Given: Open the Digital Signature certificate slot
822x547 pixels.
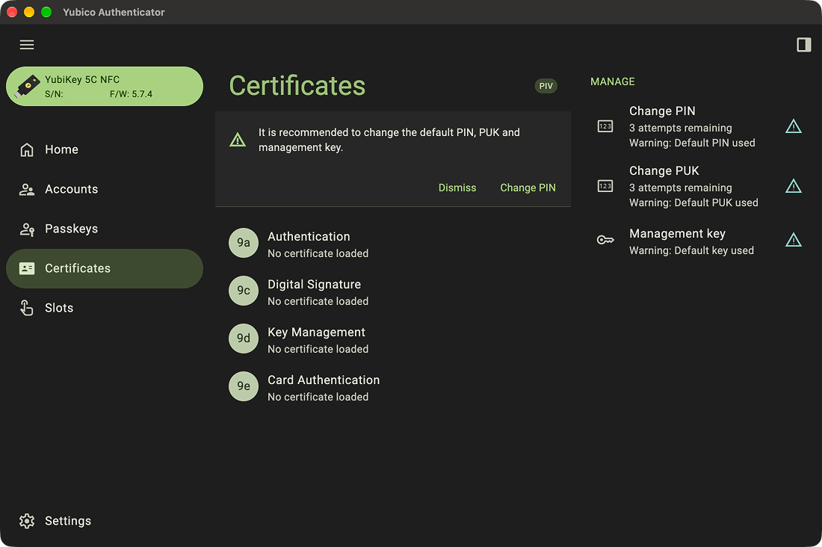Looking at the screenshot, I should pos(393,291).
